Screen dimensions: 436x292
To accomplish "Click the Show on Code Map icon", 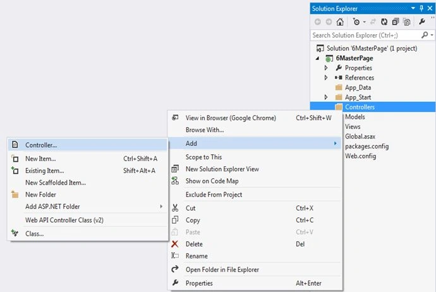I will click(x=175, y=181).
